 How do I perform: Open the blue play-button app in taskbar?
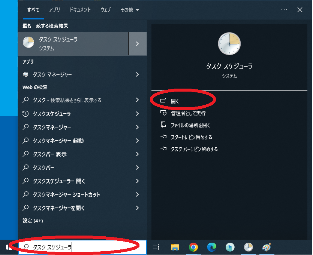230,247
